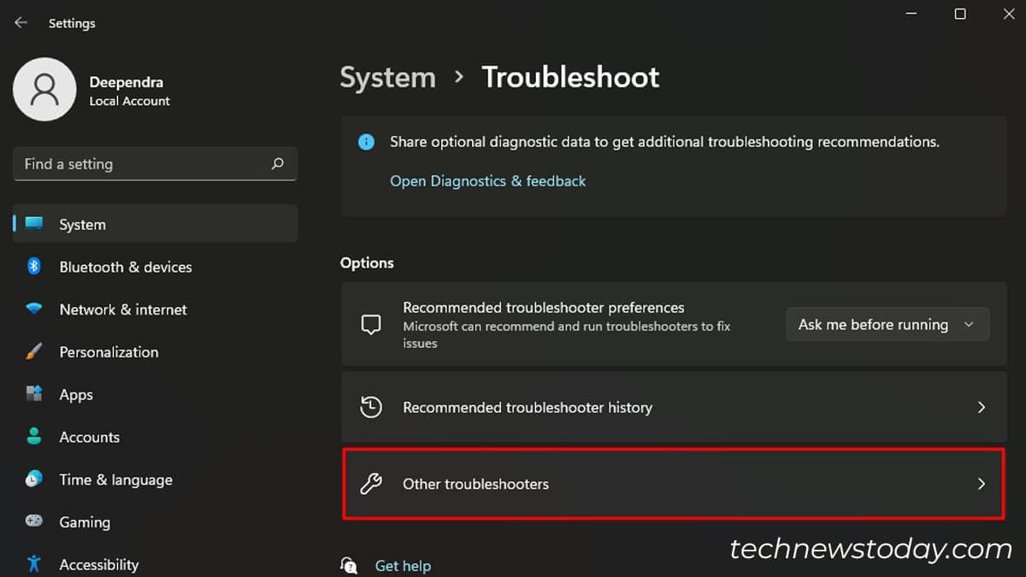This screenshot has height=577, width=1026.
Task: Expand Other troubleshooters chevron arrow
Action: [982, 484]
